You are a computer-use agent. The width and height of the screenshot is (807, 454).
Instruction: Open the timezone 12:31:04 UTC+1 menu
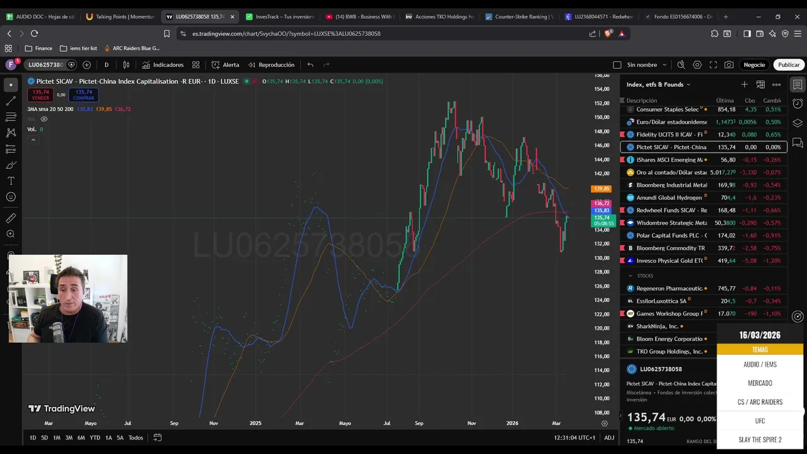(x=574, y=438)
